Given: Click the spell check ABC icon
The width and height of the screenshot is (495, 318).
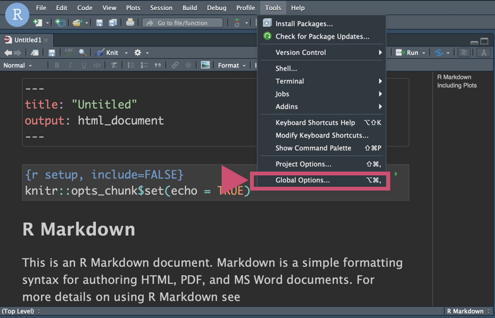Looking at the screenshot, I should coord(69,52).
